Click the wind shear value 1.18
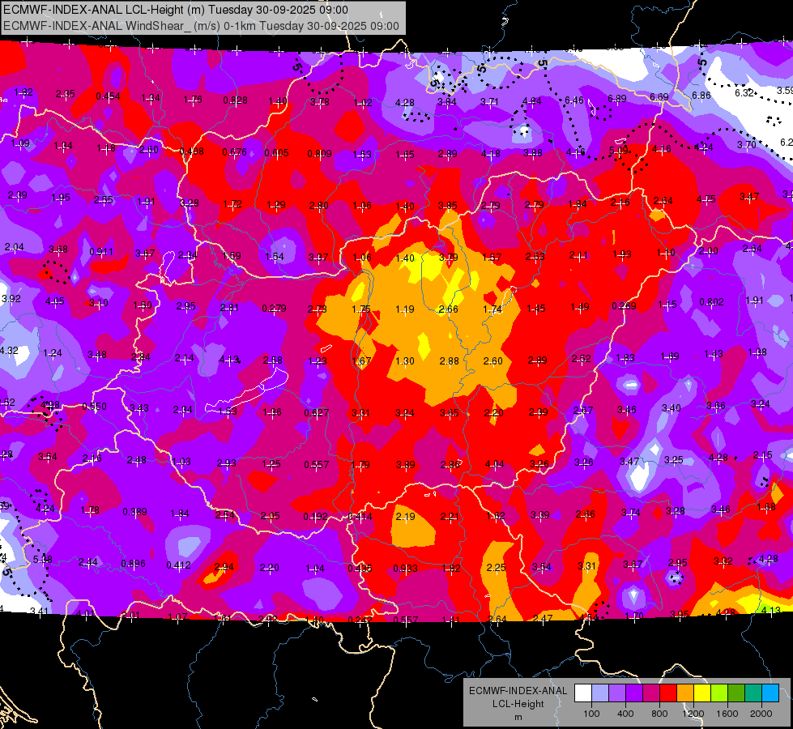This screenshot has height=729, width=793. [x=106, y=148]
